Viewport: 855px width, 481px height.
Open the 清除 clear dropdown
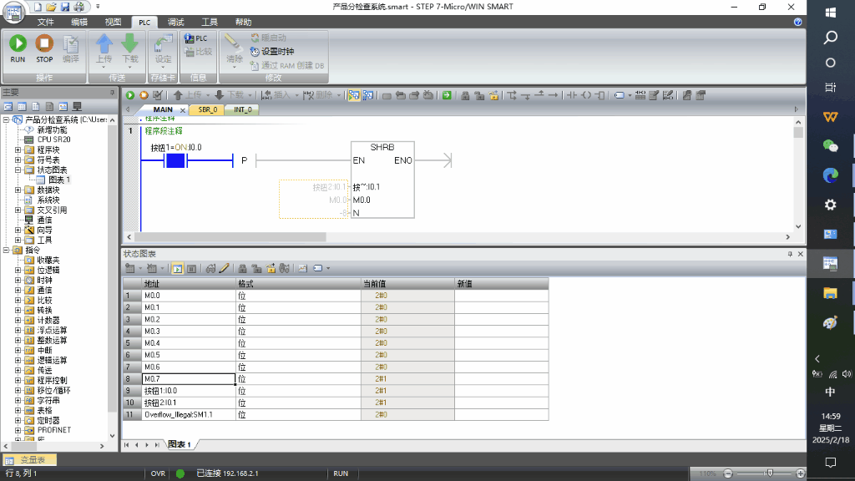pyautogui.click(x=234, y=67)
